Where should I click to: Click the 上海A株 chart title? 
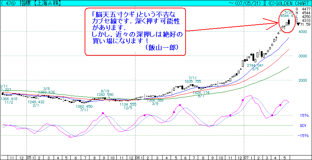click(39, 3)
